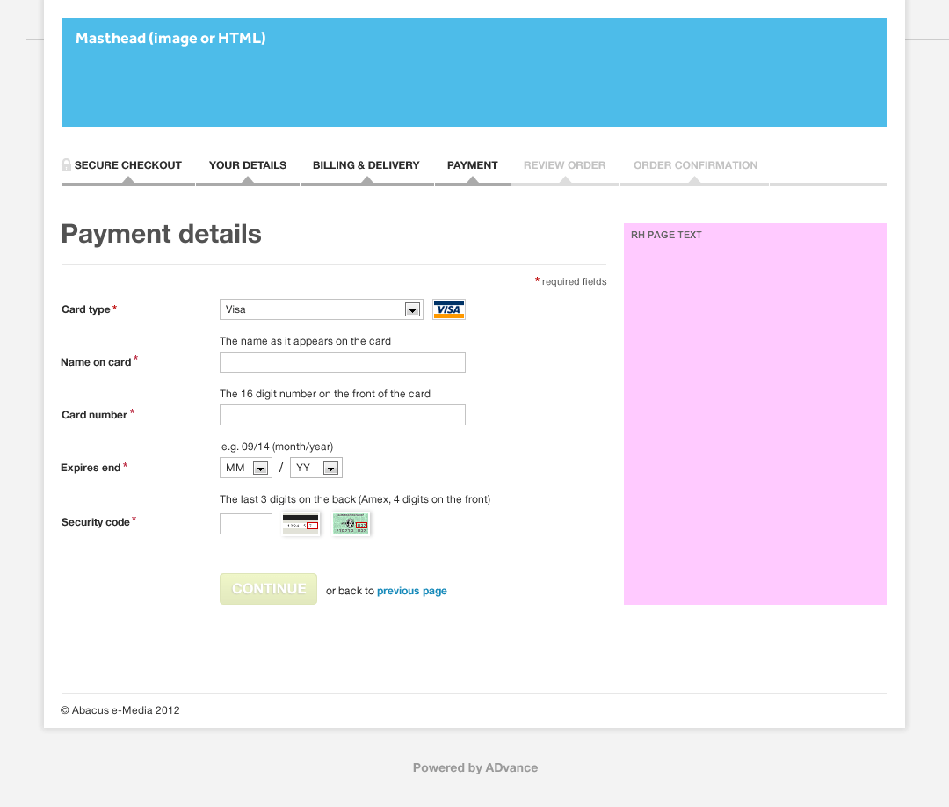Click the Secure Checkout step label

pos(128,165)
